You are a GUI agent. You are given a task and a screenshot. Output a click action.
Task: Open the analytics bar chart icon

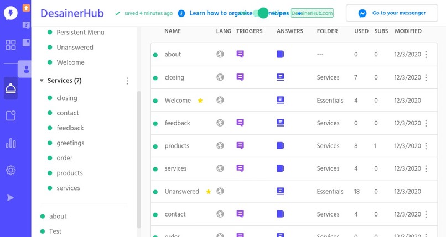11,143
